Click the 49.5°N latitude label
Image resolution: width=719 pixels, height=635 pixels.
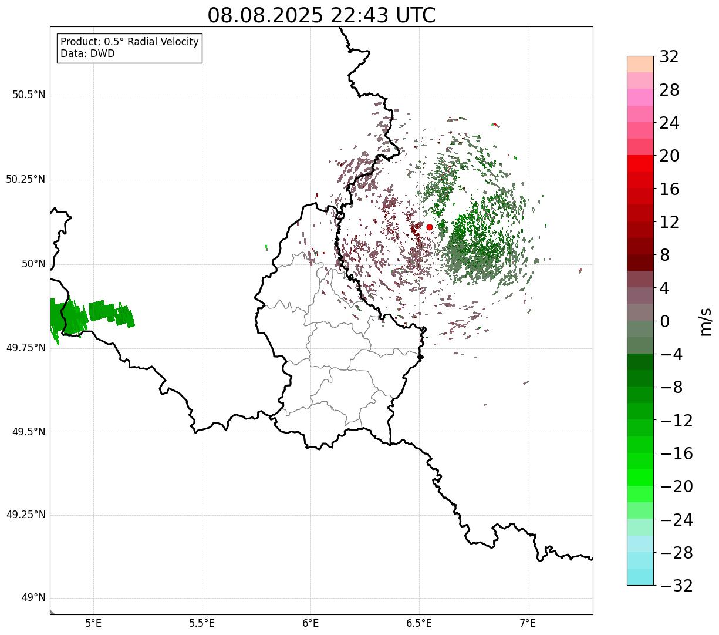(29, 432)
